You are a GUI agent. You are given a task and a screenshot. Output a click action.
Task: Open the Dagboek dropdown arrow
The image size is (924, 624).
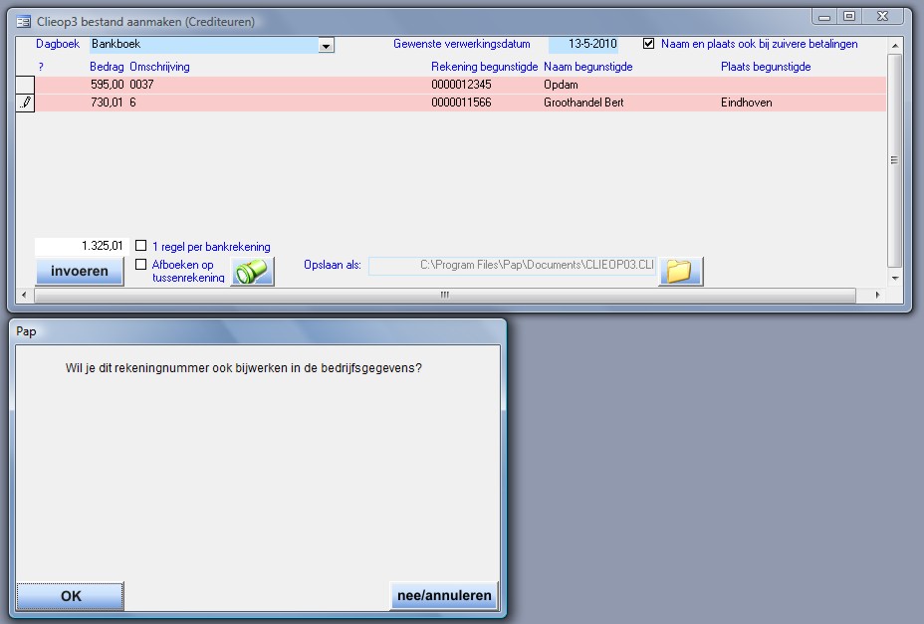[326, 46]
